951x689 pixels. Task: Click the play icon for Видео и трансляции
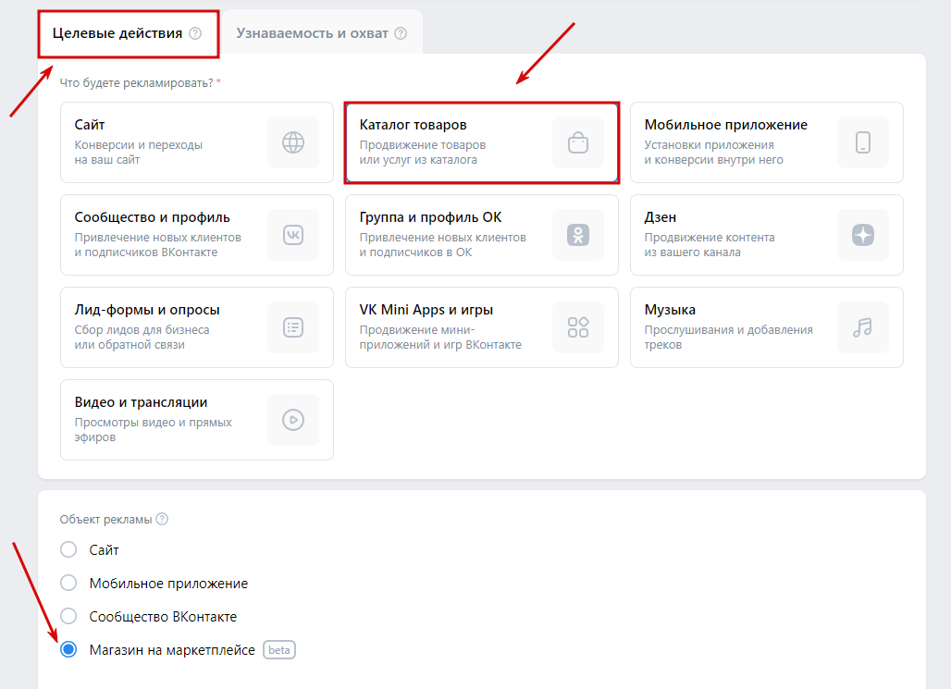pyautogui.click(x=293, y=420)
